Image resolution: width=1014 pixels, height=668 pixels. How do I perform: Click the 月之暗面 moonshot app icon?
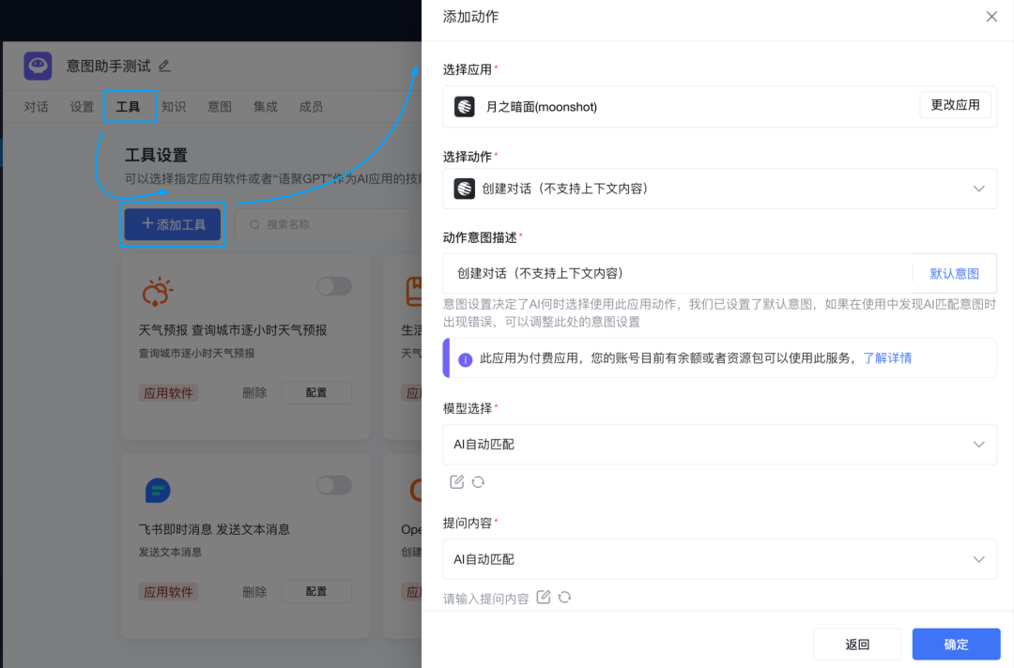[x=465, y=107]
